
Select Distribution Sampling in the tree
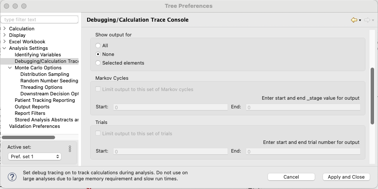coord(45,74)
